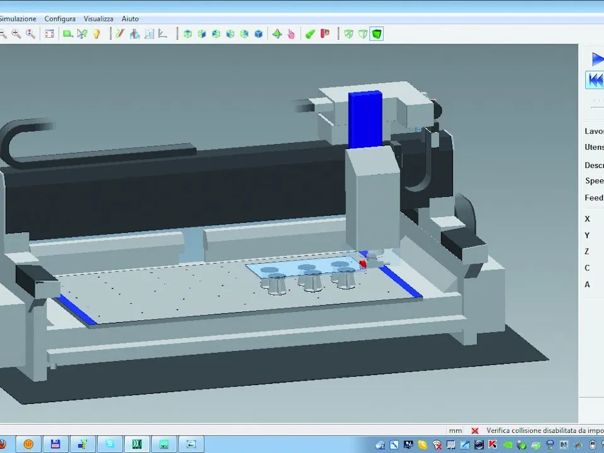Click the green tool cylinder icon

tap(310, 34)
